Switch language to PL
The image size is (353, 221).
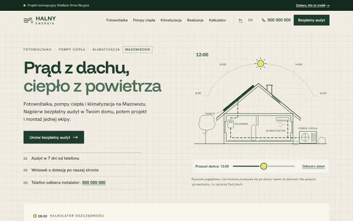point(241,20)
